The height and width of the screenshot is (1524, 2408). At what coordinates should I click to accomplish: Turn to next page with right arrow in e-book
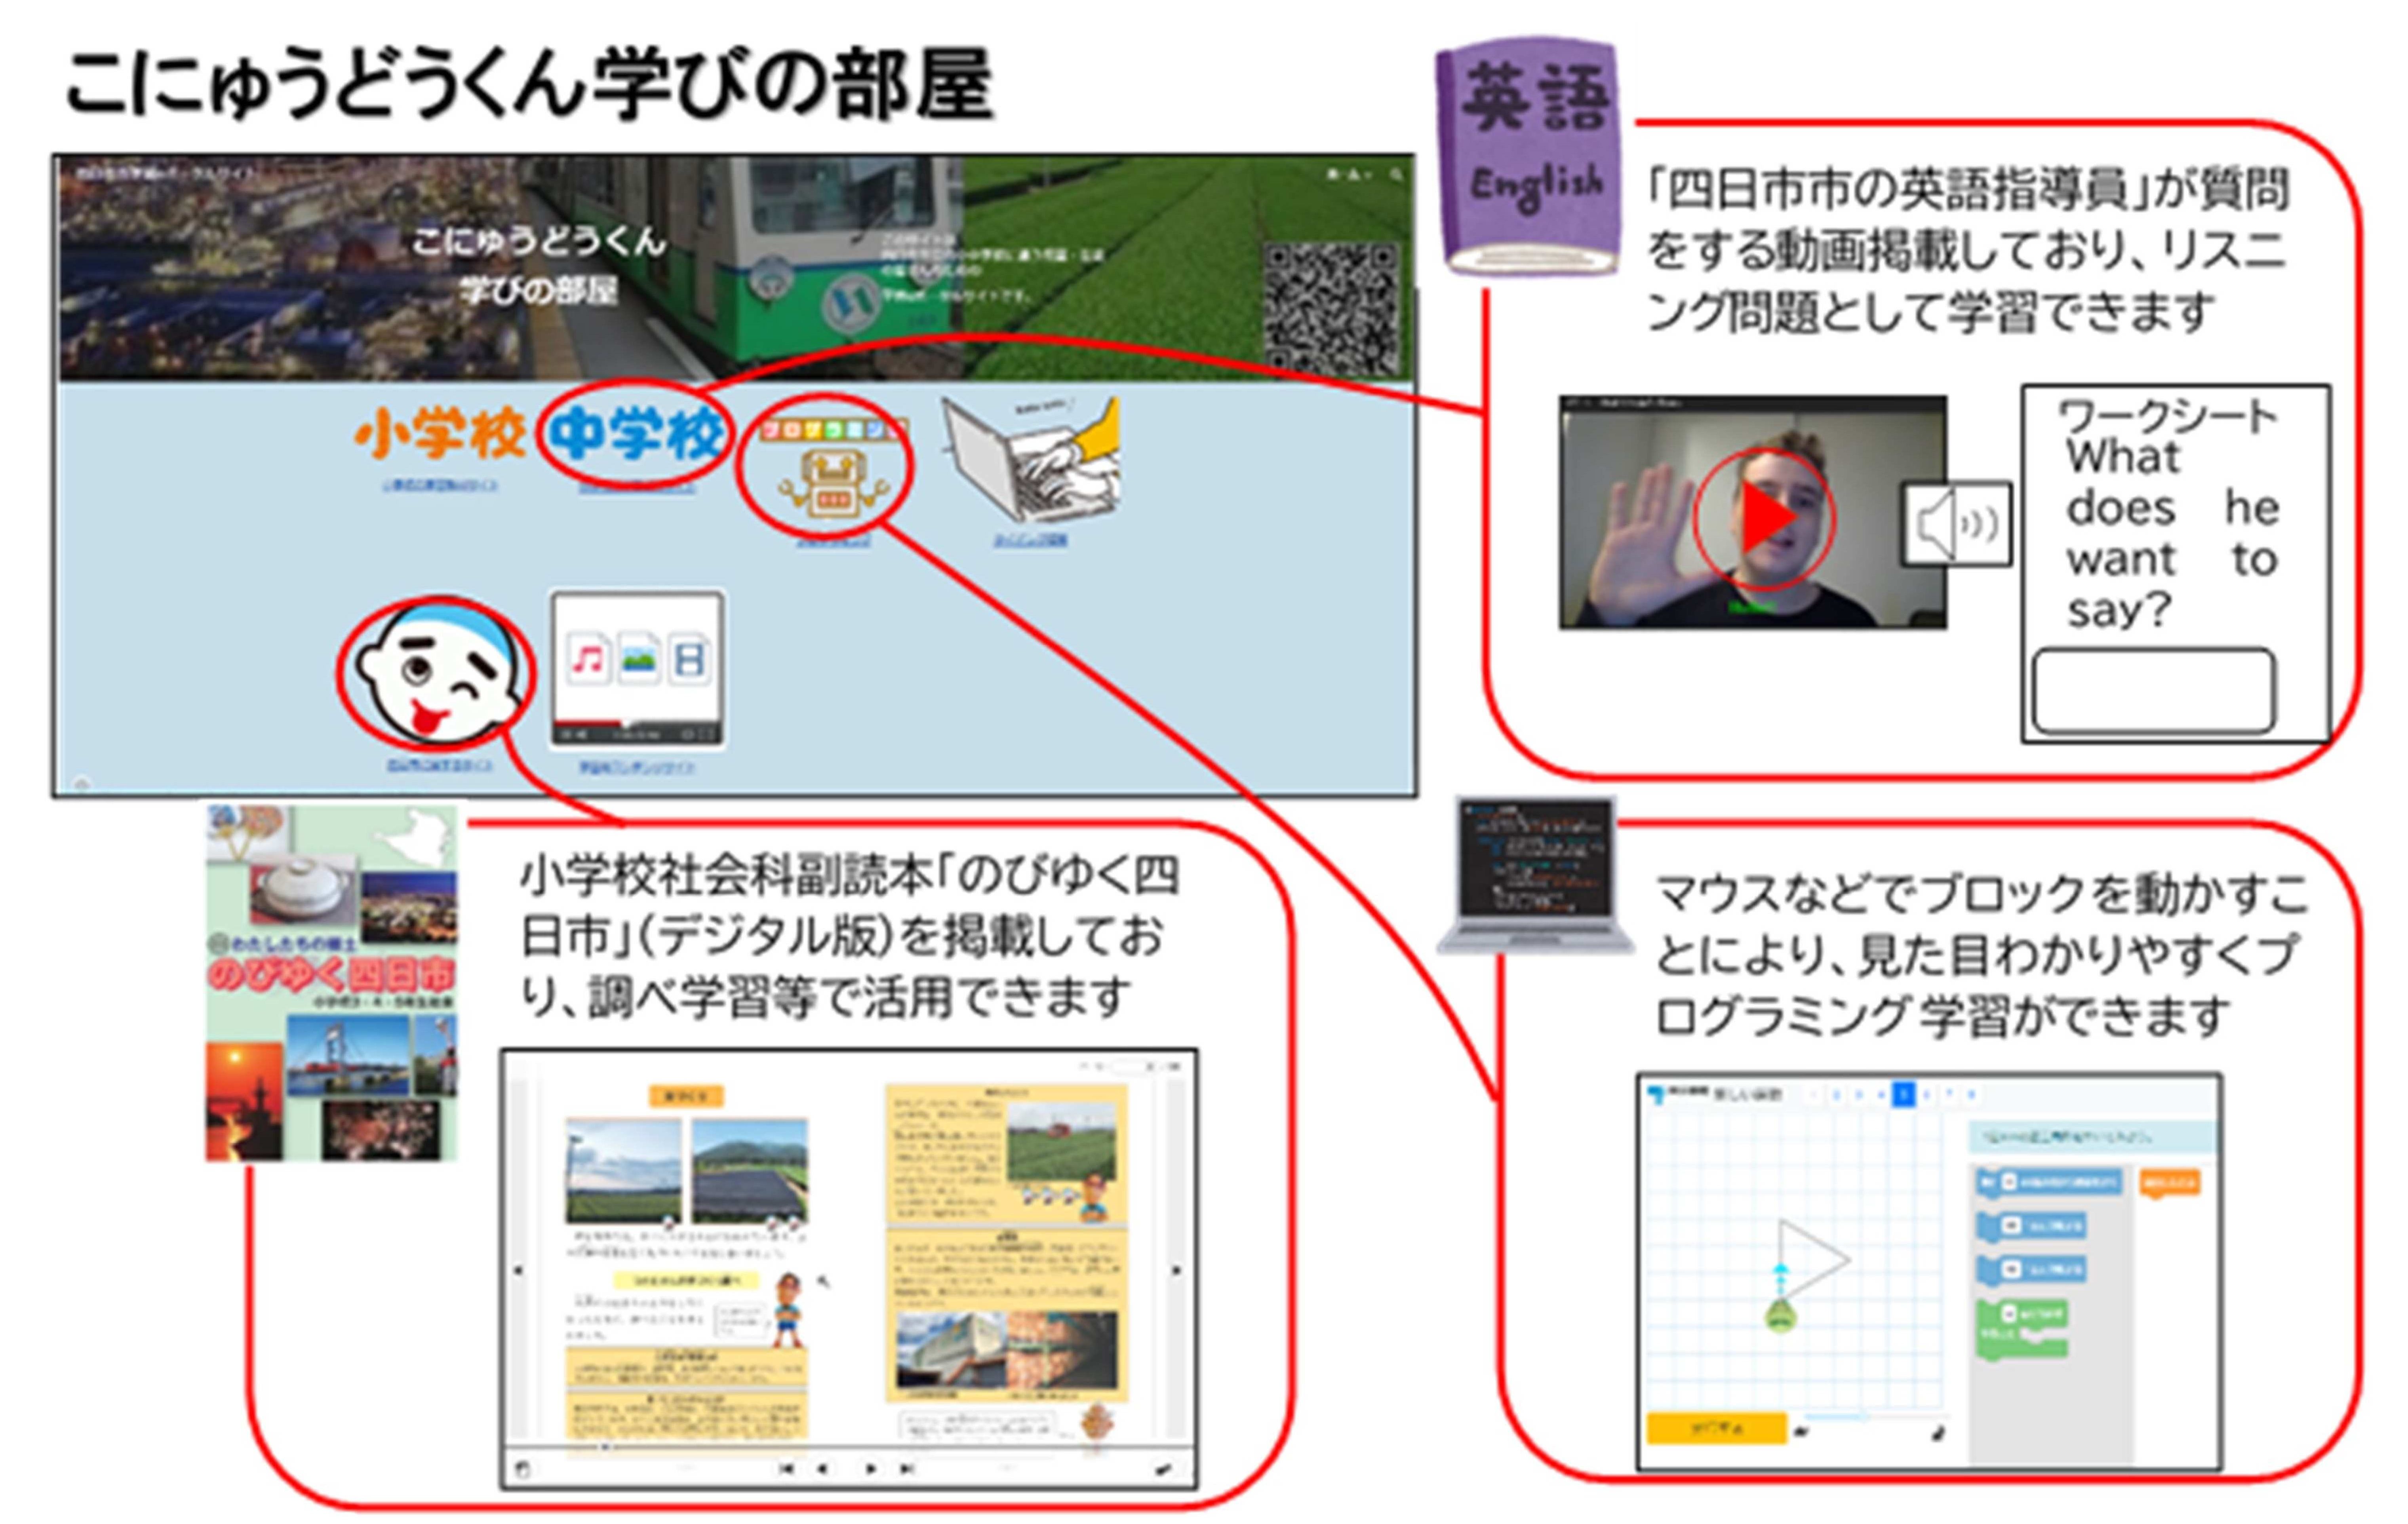coord(1177,1270)
